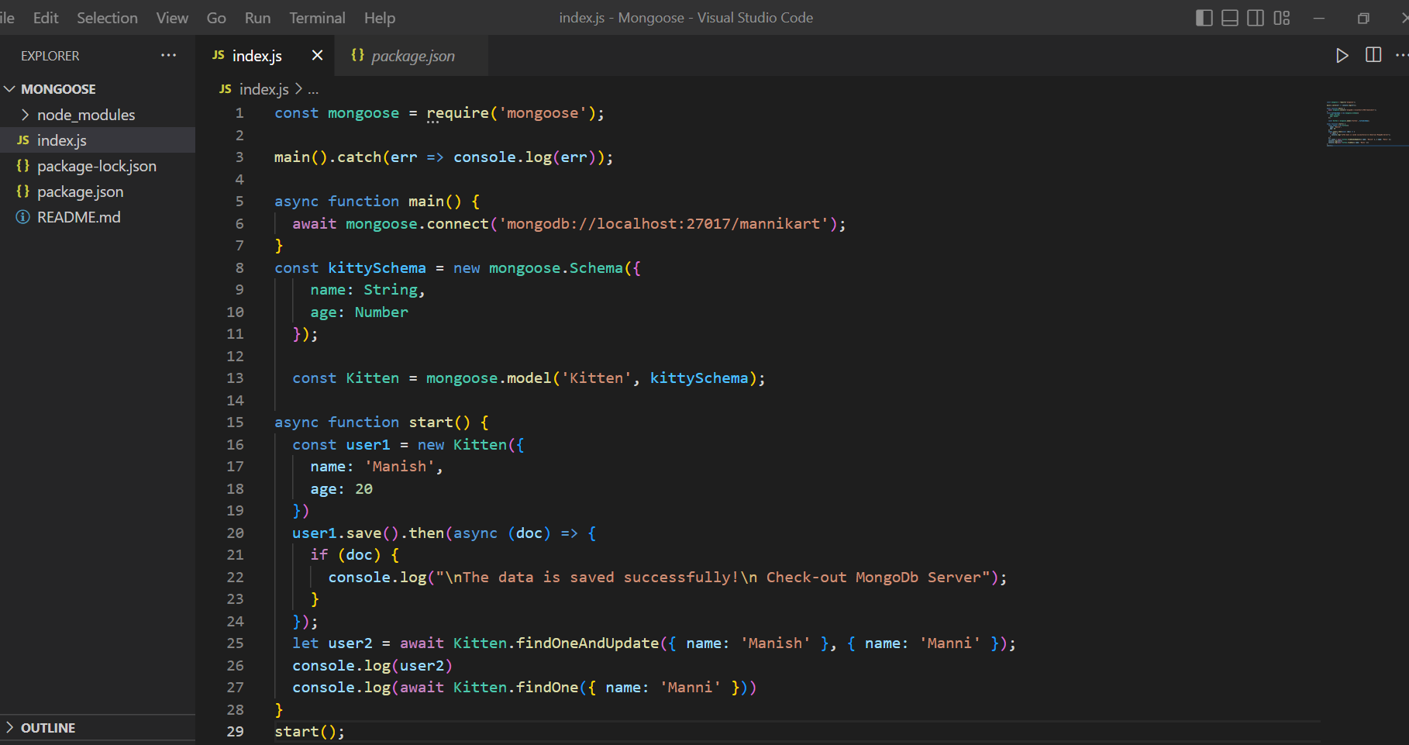Open breadcrumb chevron after index.js
This screenshot has height=745, width=1409.
click(298, 89)
